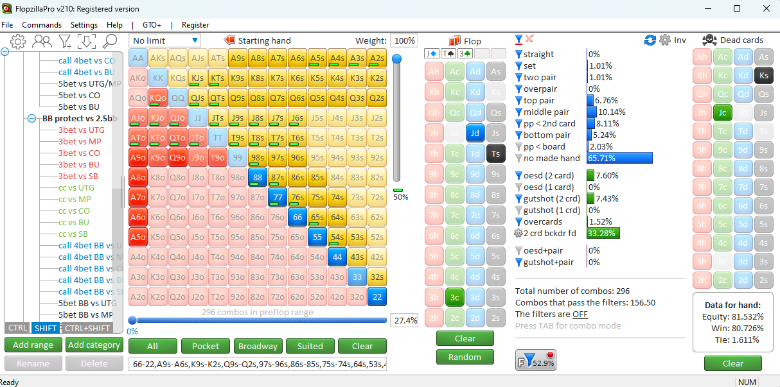The image size is (780, 387).
Task: Click the OFF filters link
Action: (580, 314)
